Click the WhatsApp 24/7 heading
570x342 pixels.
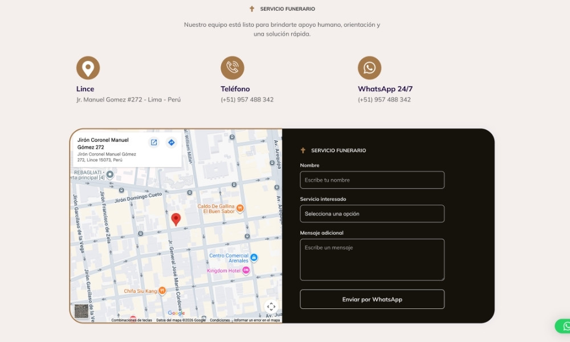pos(385,89)
